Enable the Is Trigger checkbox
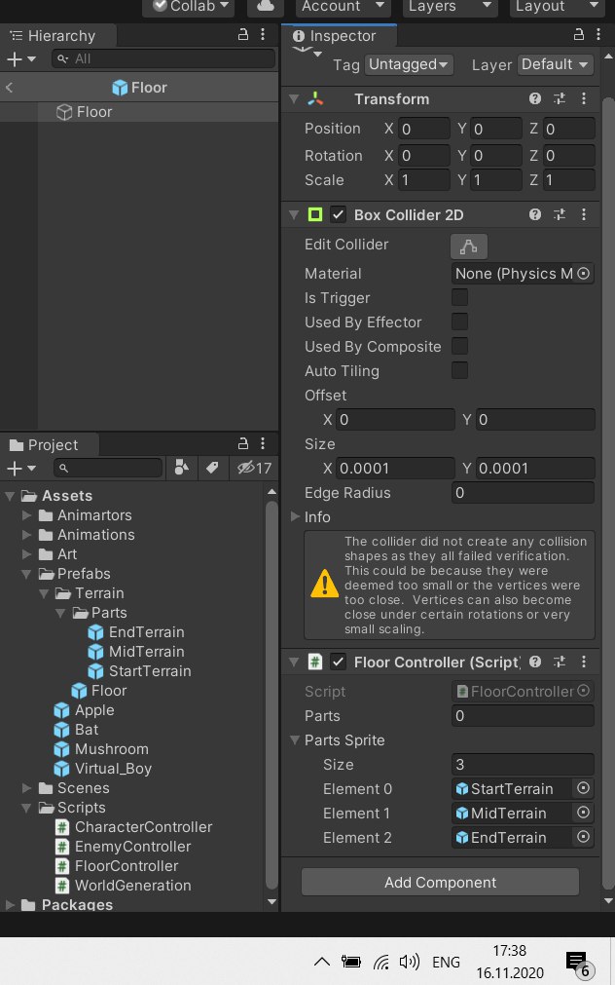 [x=459, y=297]
